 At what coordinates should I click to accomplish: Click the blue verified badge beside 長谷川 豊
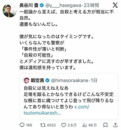[x=42, y=5]
